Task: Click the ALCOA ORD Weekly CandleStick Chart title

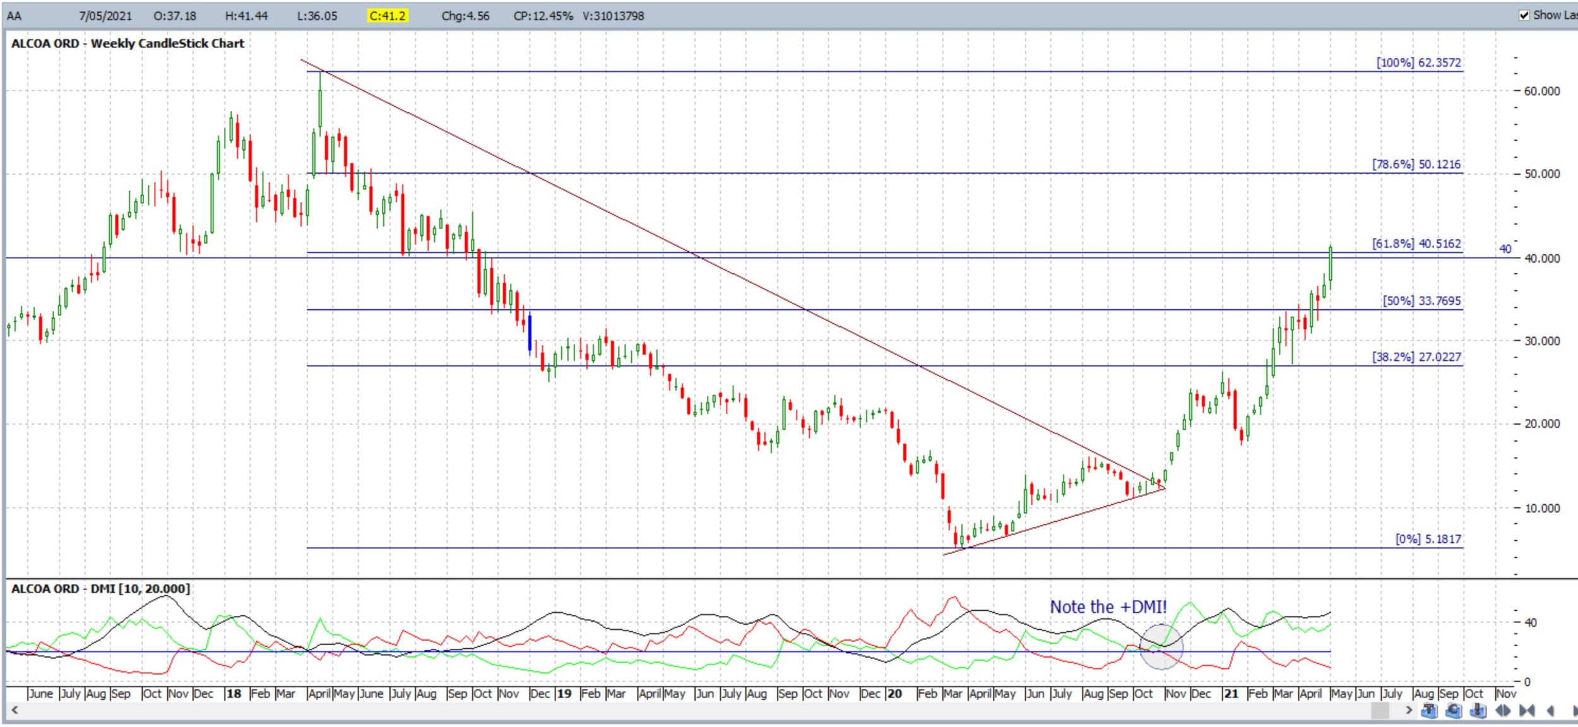Action: pos(128,44)
